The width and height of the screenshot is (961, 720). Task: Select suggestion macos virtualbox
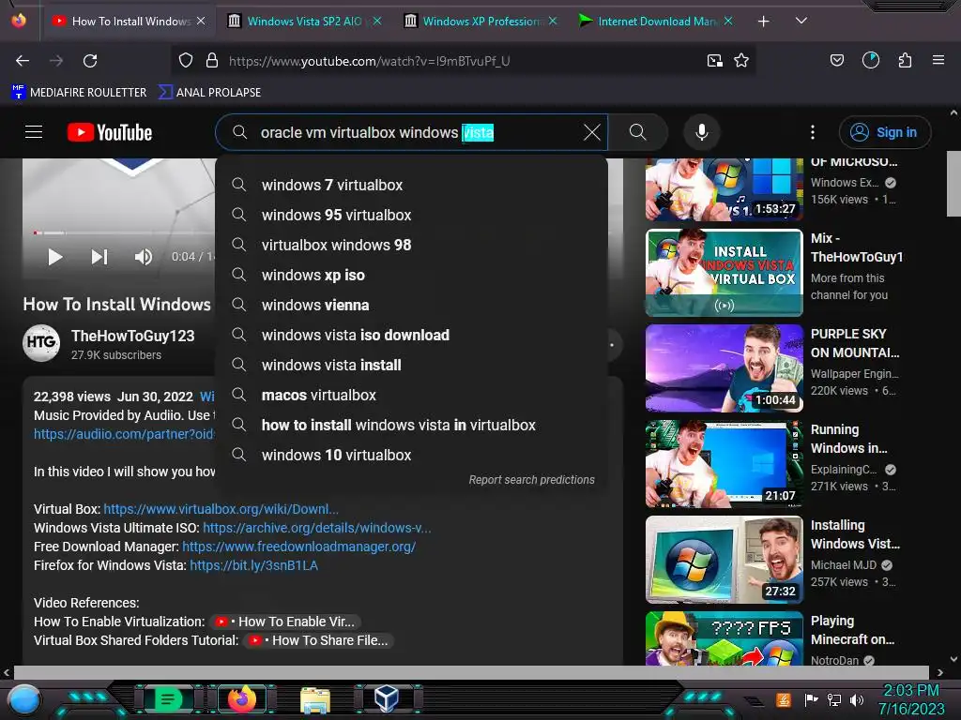click(411, 395)
